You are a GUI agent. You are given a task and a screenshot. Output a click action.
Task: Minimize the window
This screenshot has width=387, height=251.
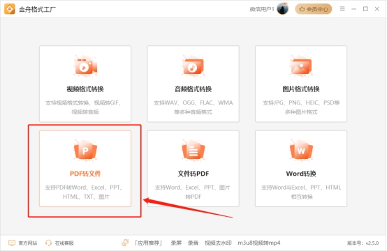click(353, 9)
